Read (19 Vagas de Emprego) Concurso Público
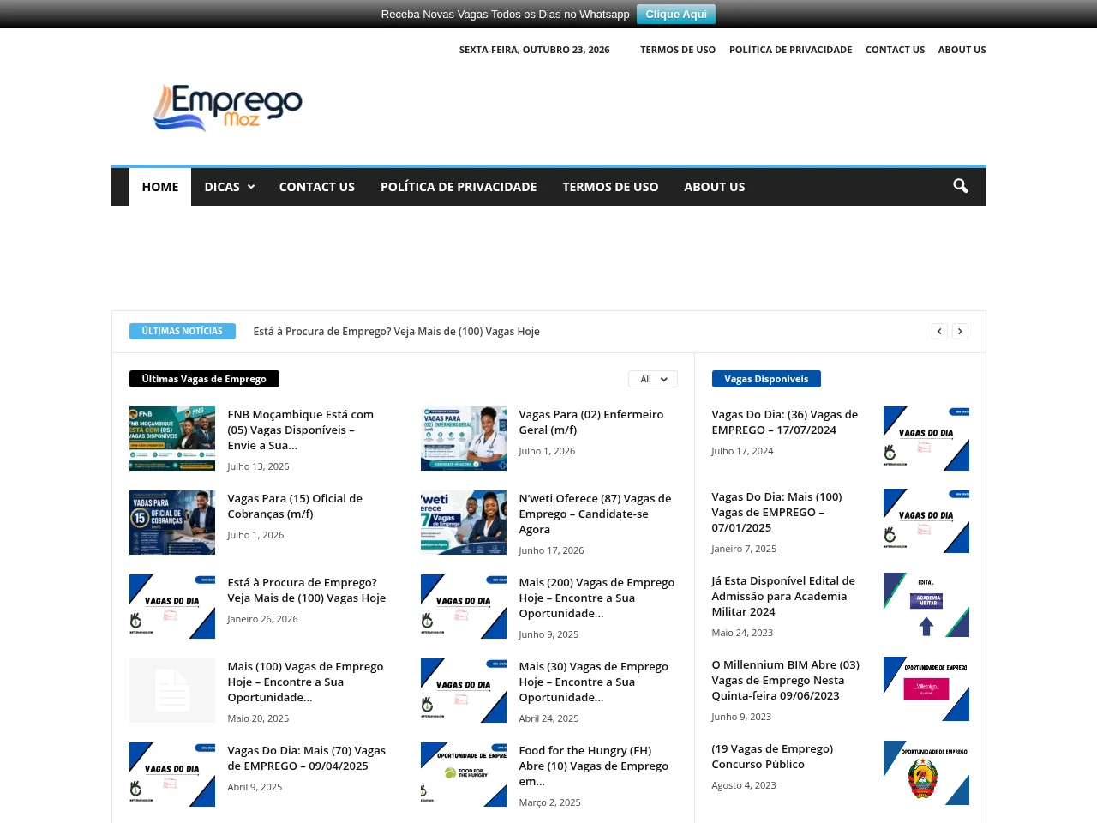This screenshot has width=1097, height=823. (x=772, y=756)
